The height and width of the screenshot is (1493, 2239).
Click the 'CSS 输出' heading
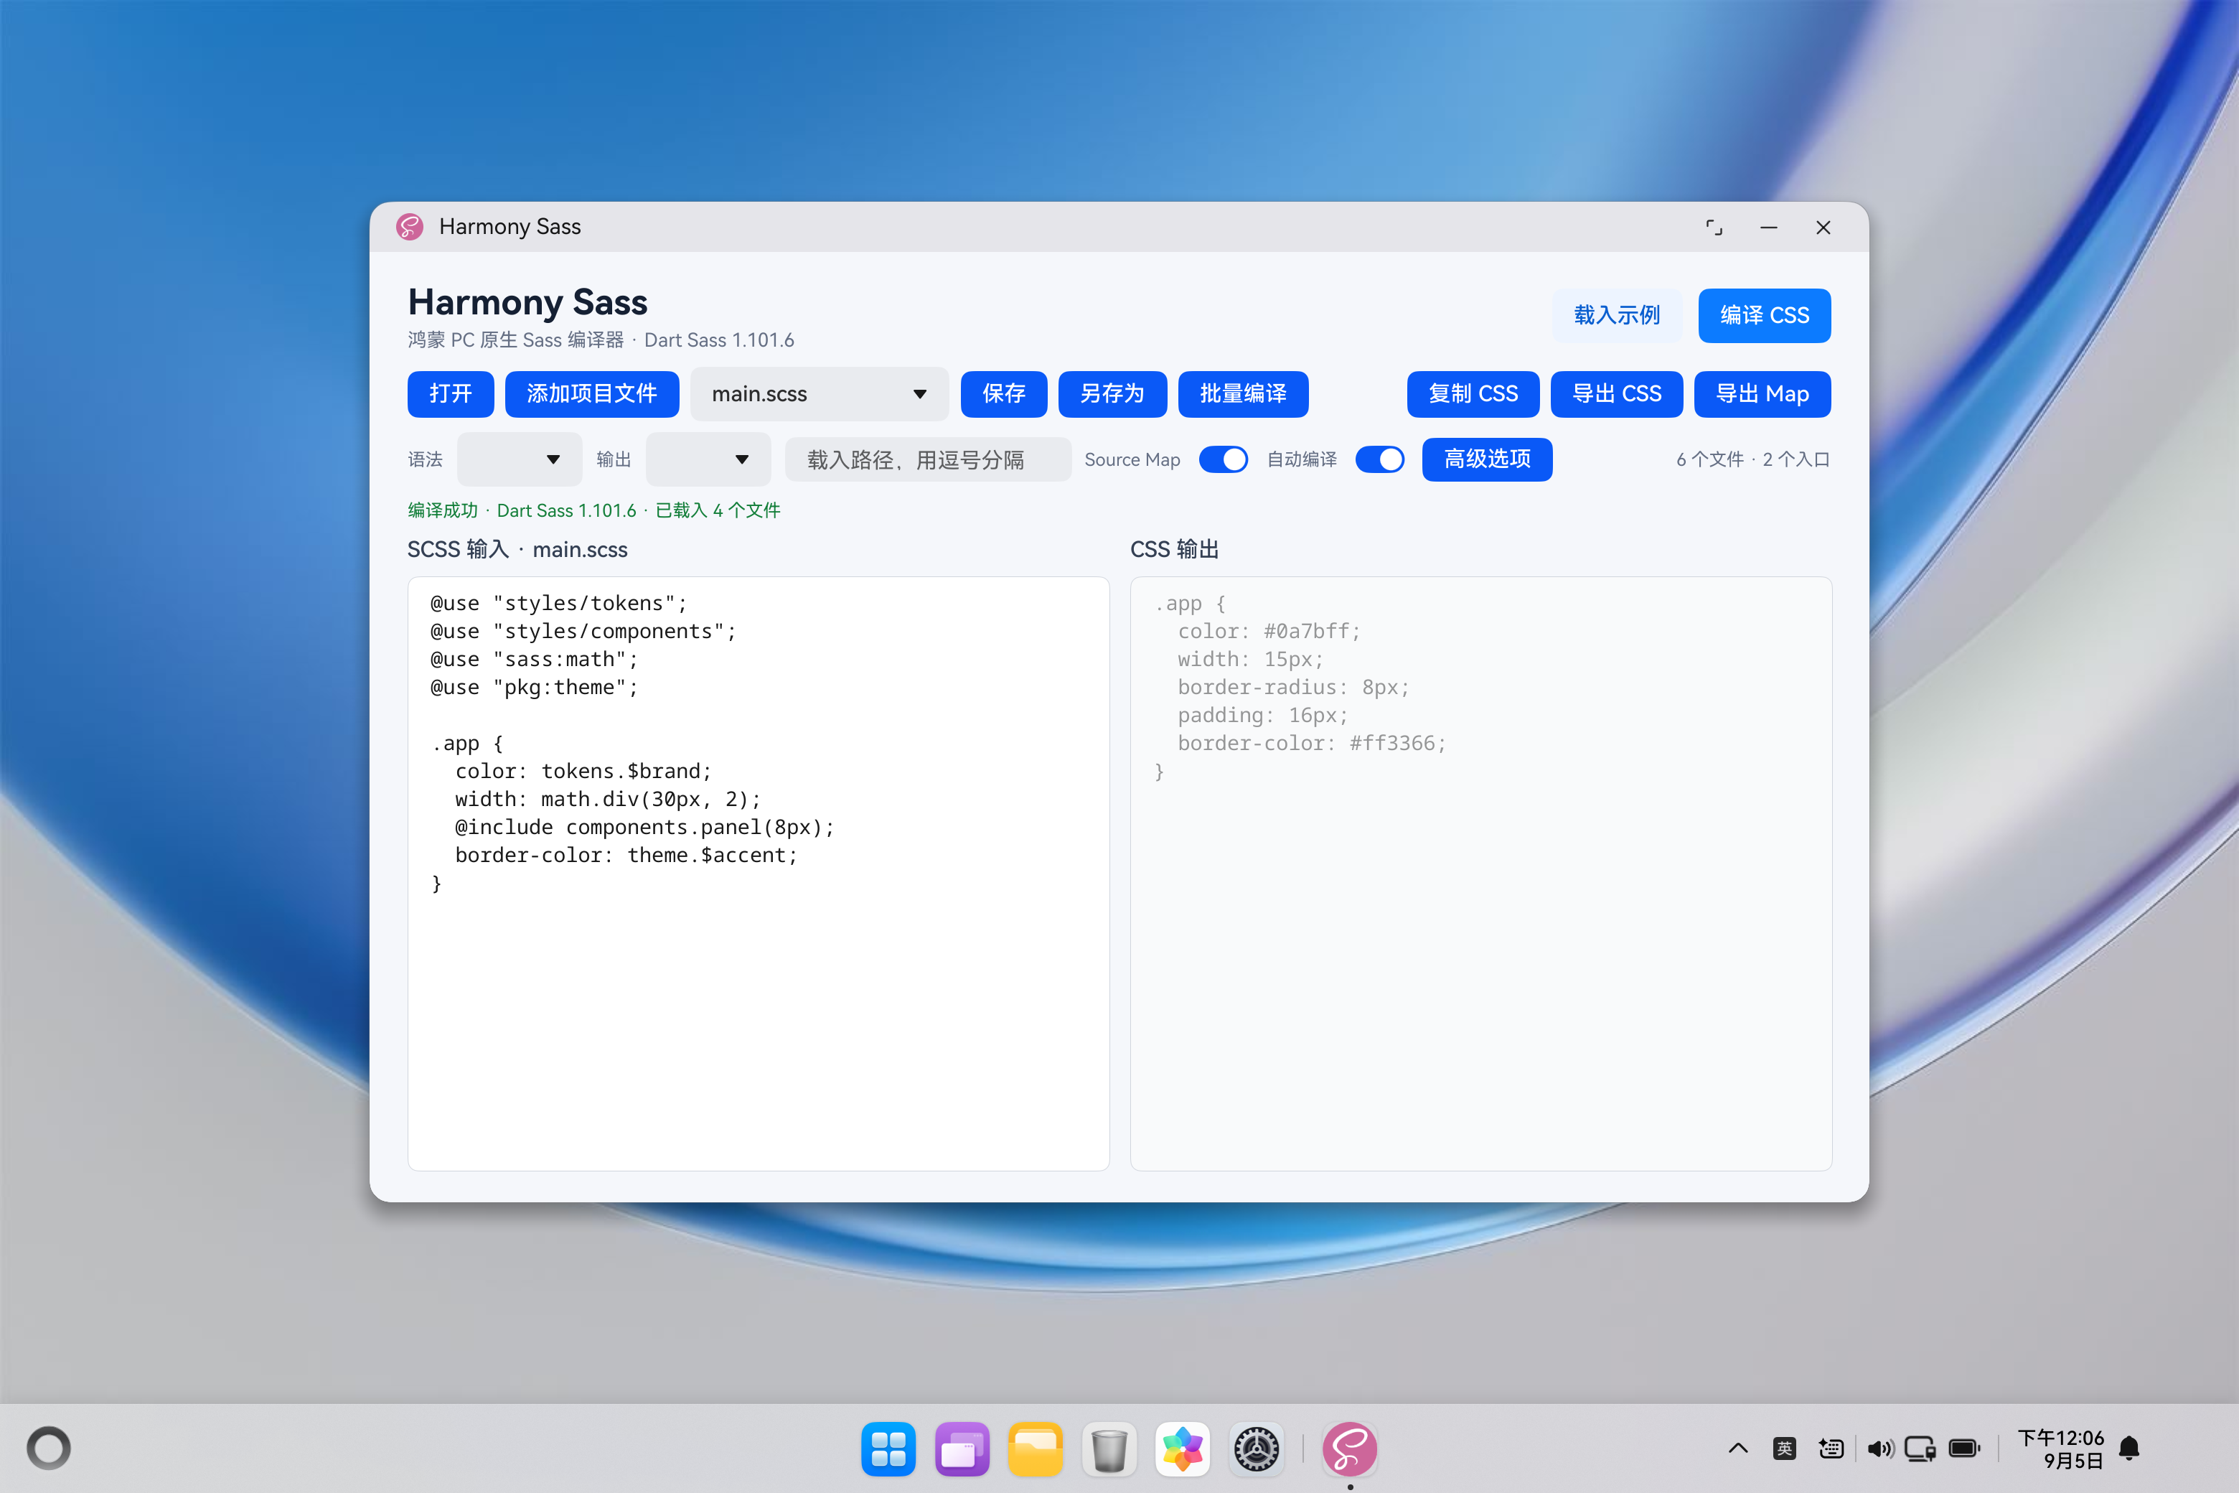pyautogui.click(x=1175, y=549)
